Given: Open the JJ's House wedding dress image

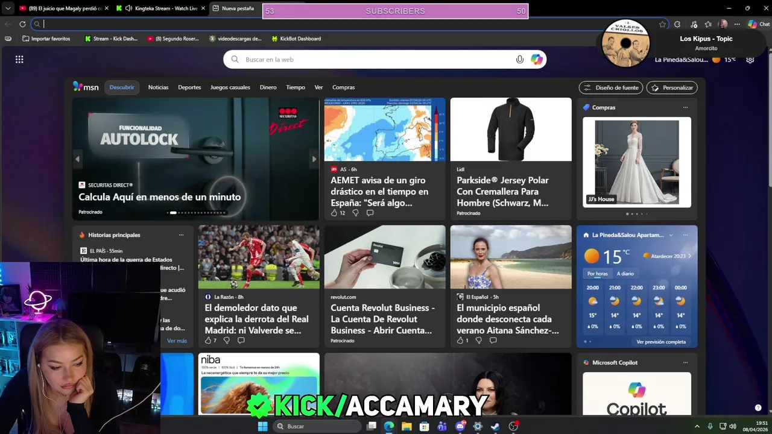Looking at the screenshot, I should pos(637,162).
